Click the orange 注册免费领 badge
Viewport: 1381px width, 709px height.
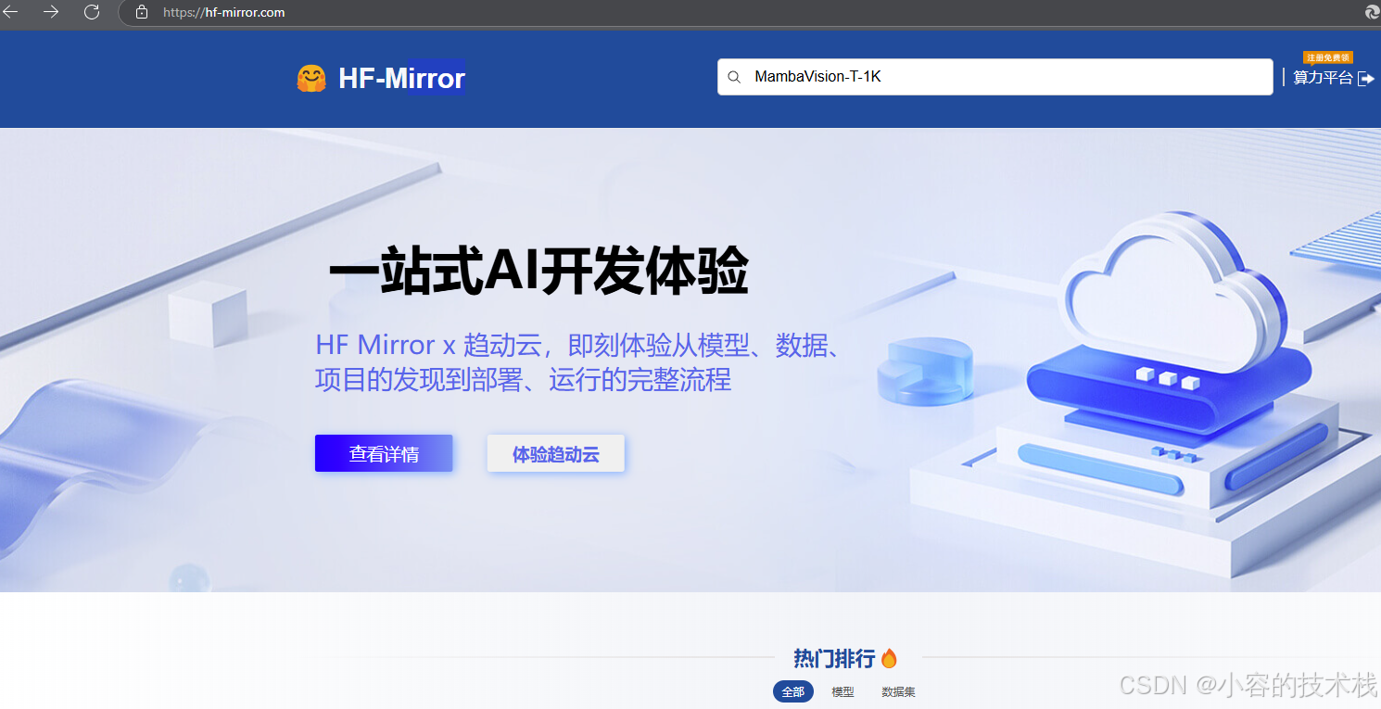(x=1327, y=57)
